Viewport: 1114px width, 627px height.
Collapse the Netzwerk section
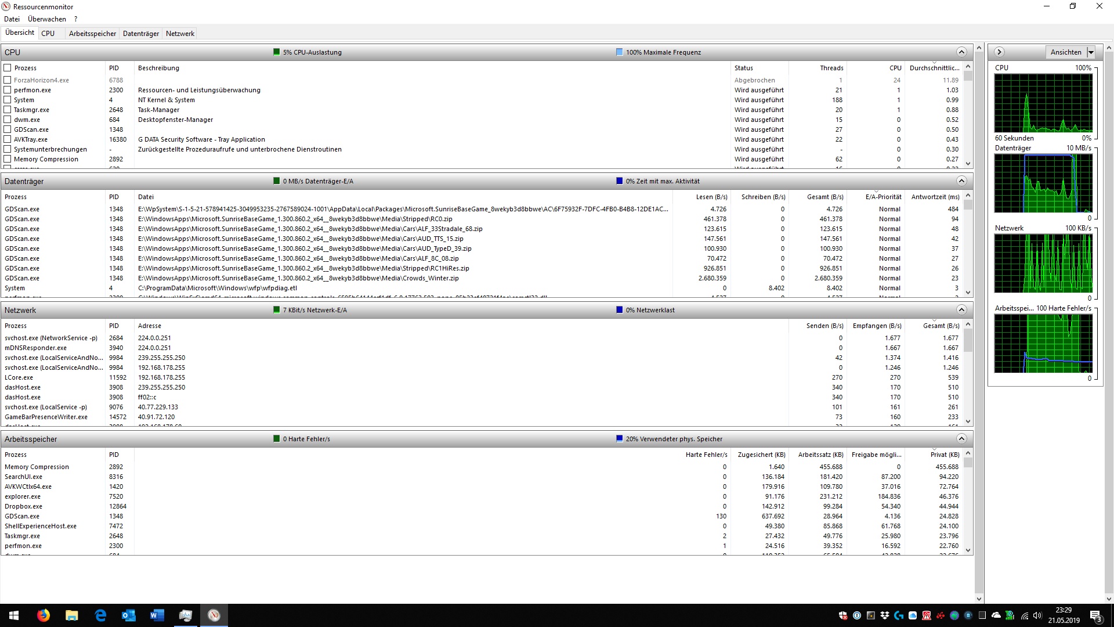tap(961, 310)
